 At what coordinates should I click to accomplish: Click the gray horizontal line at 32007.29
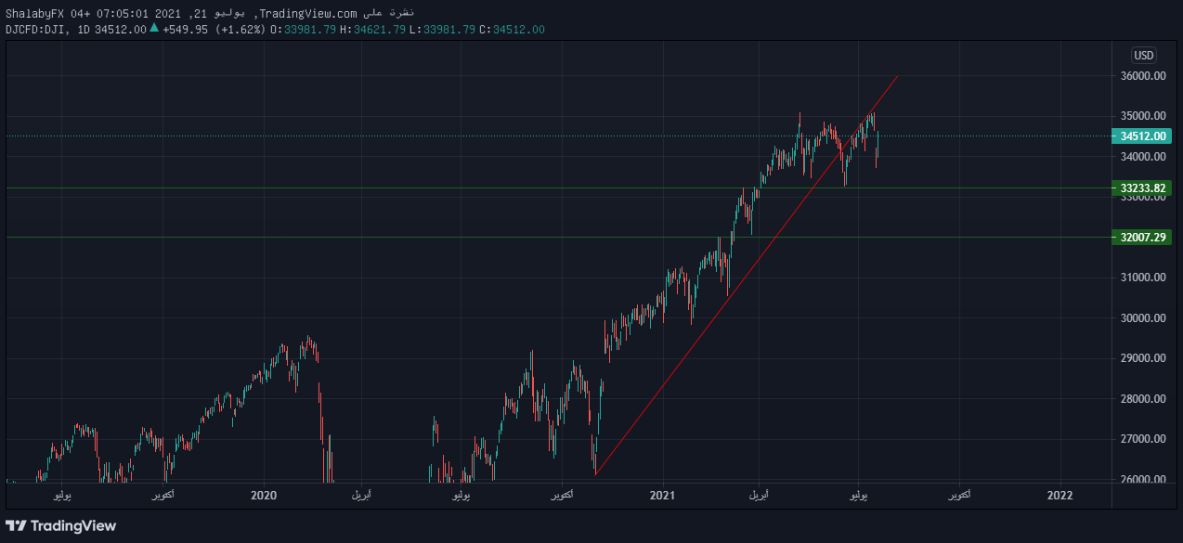557,237
